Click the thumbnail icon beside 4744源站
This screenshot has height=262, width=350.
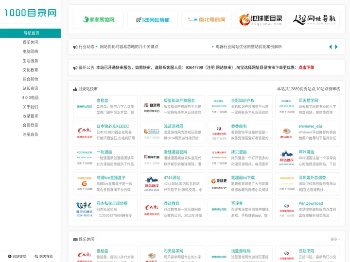[152, 184]
